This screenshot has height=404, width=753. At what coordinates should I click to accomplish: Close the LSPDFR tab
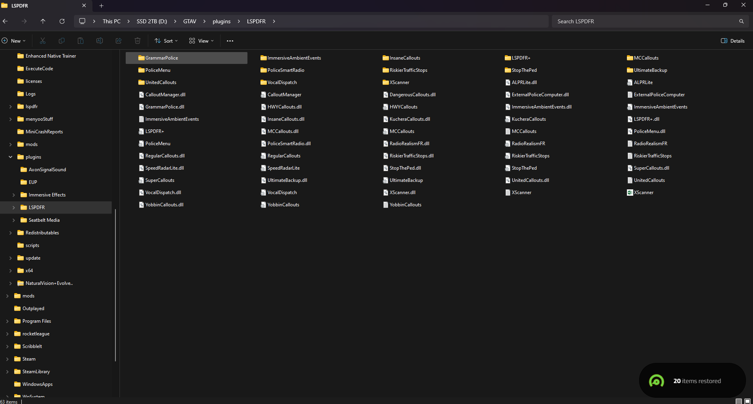(x=84, y=6)
